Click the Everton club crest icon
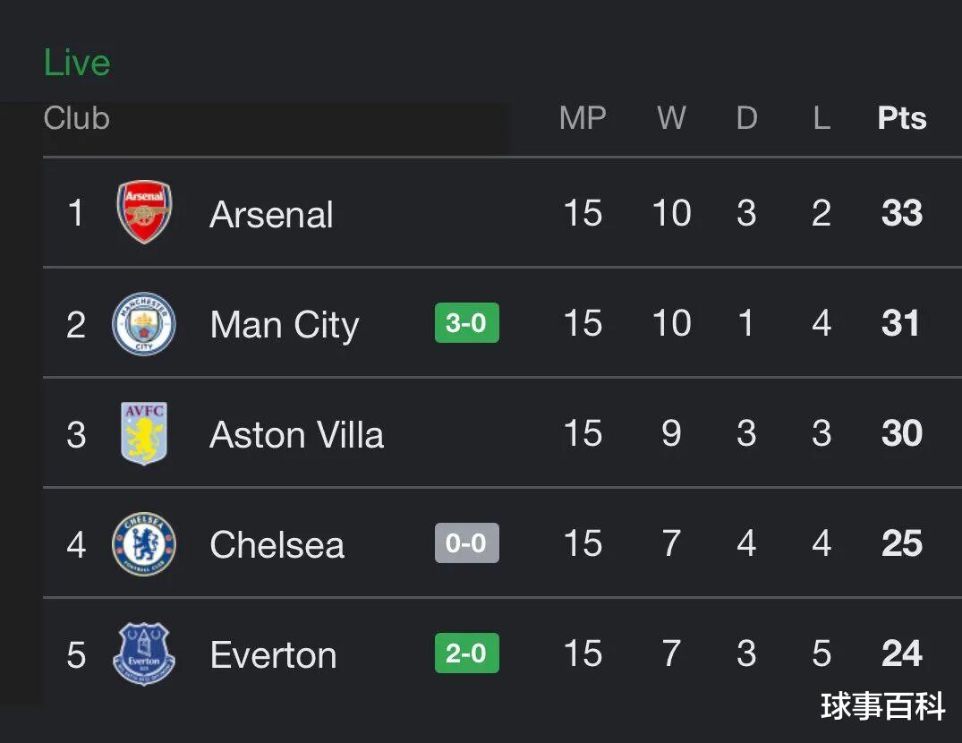 pyautogui.click(x=144, y=654)
